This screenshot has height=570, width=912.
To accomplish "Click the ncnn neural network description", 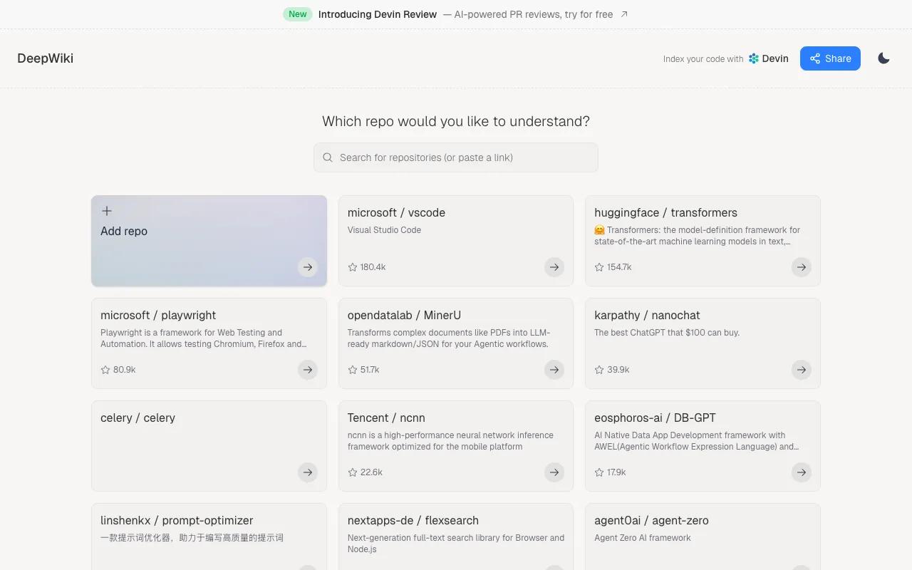I will point(450,441).
